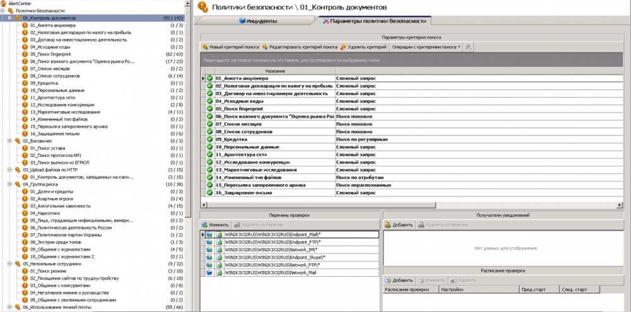Click the 'Название' column header
Viewport: 631px width, 312px height.
274,71
